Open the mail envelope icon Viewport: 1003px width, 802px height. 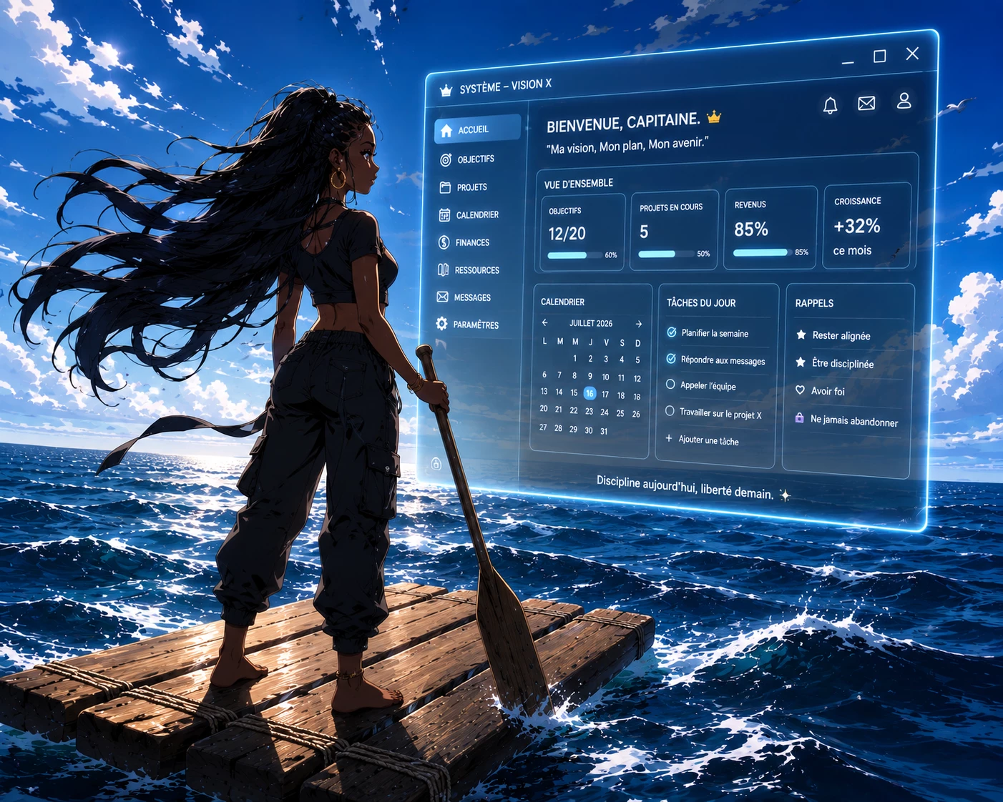click(866, 104)
